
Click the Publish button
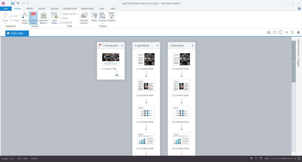tap(111, 17)
